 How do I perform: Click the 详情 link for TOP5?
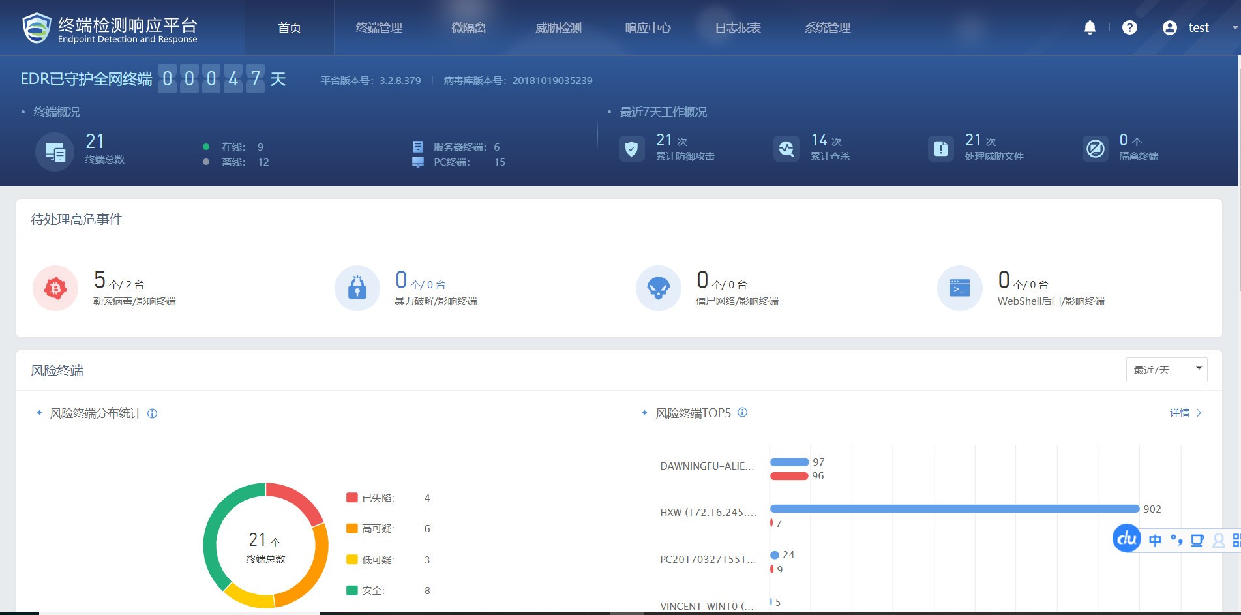pos(1179,413)
